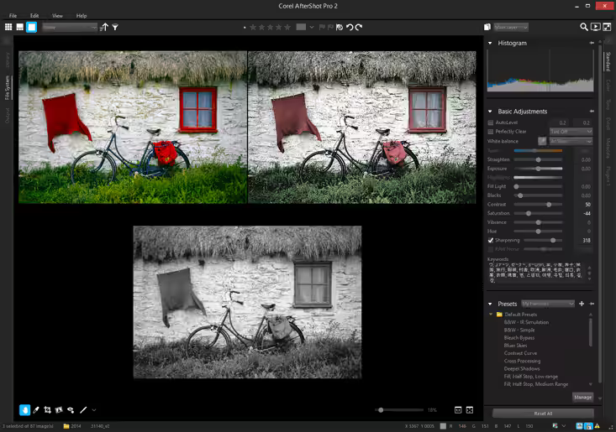Click the undo arrow icon
The image size is (616, 432).
350,27
